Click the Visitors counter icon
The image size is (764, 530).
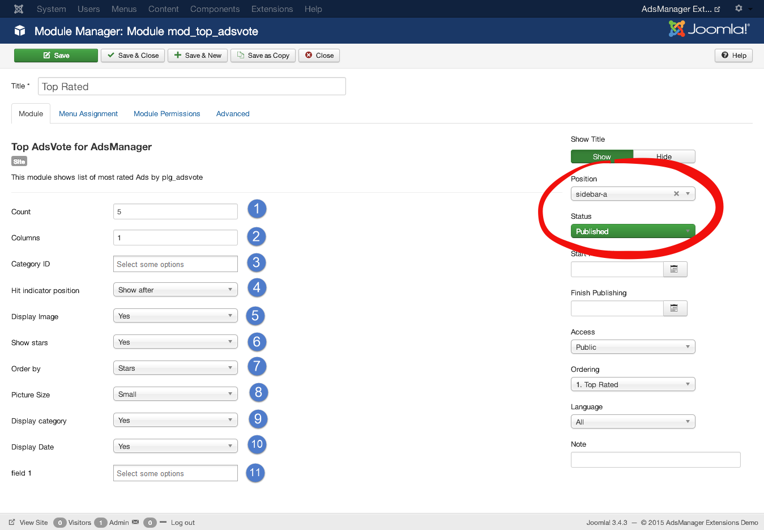click(x=59, y=522)
